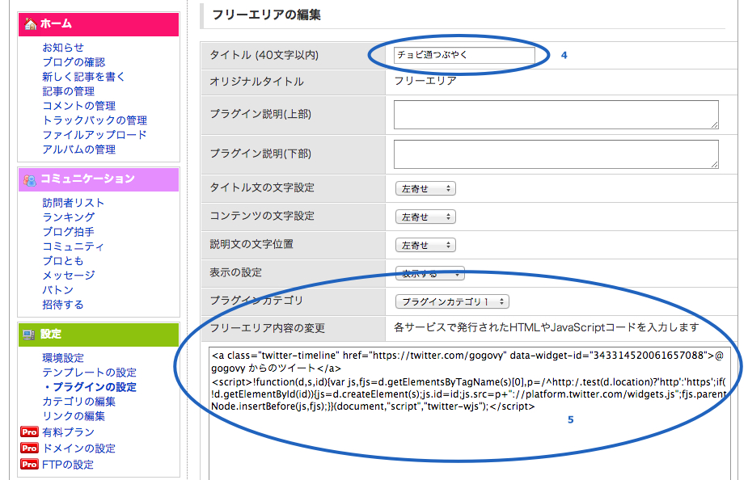Open FTPの設定 link
Image resolution: width=748 pixels, height=480 pixels.
(68, 465)
